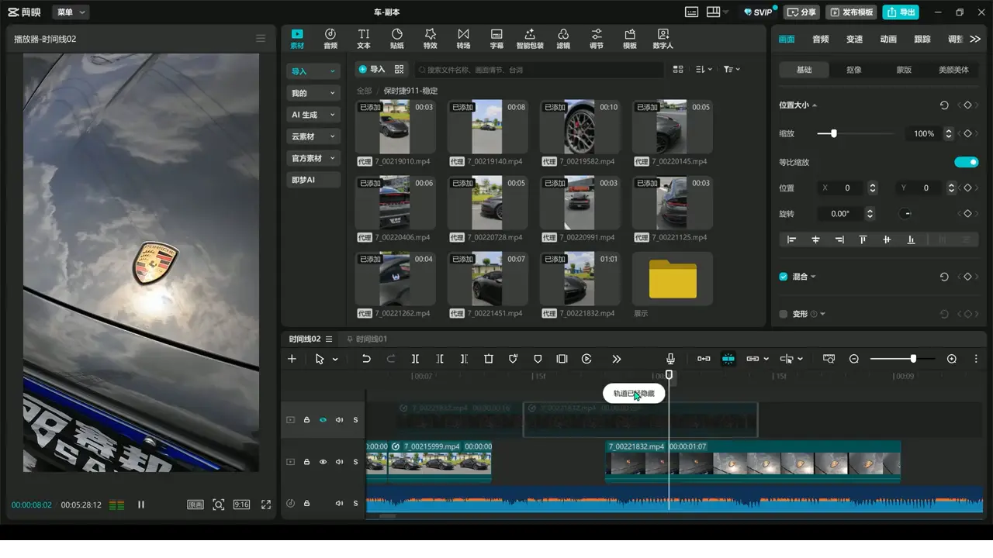Open the selection tool dropdown arrow
993x558 pixels.
335,360
